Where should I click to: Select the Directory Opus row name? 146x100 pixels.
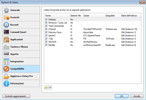pos(55,32)
